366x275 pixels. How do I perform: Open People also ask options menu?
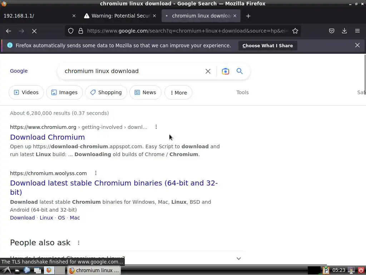[79, 243]
